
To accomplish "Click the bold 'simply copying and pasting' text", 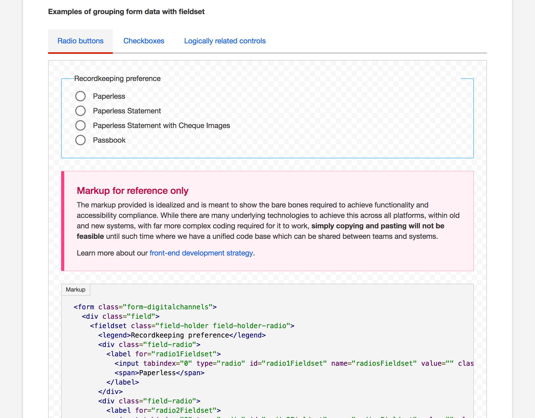I will click(x=359, y=226).
